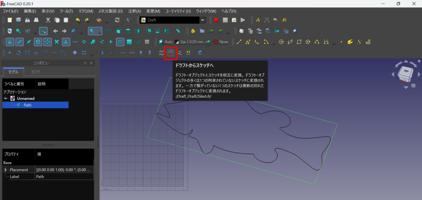Select the Draft Dimension tool
The image size is (422, 200).
(x=267, y=20)
